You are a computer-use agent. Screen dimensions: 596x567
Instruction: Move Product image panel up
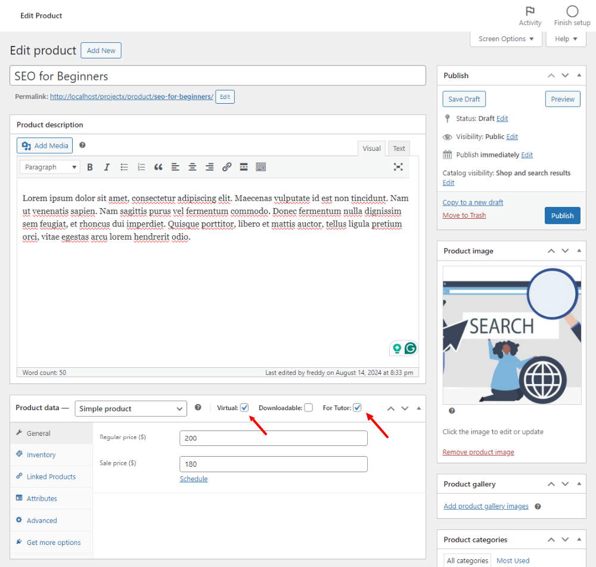tap(551, 251)
